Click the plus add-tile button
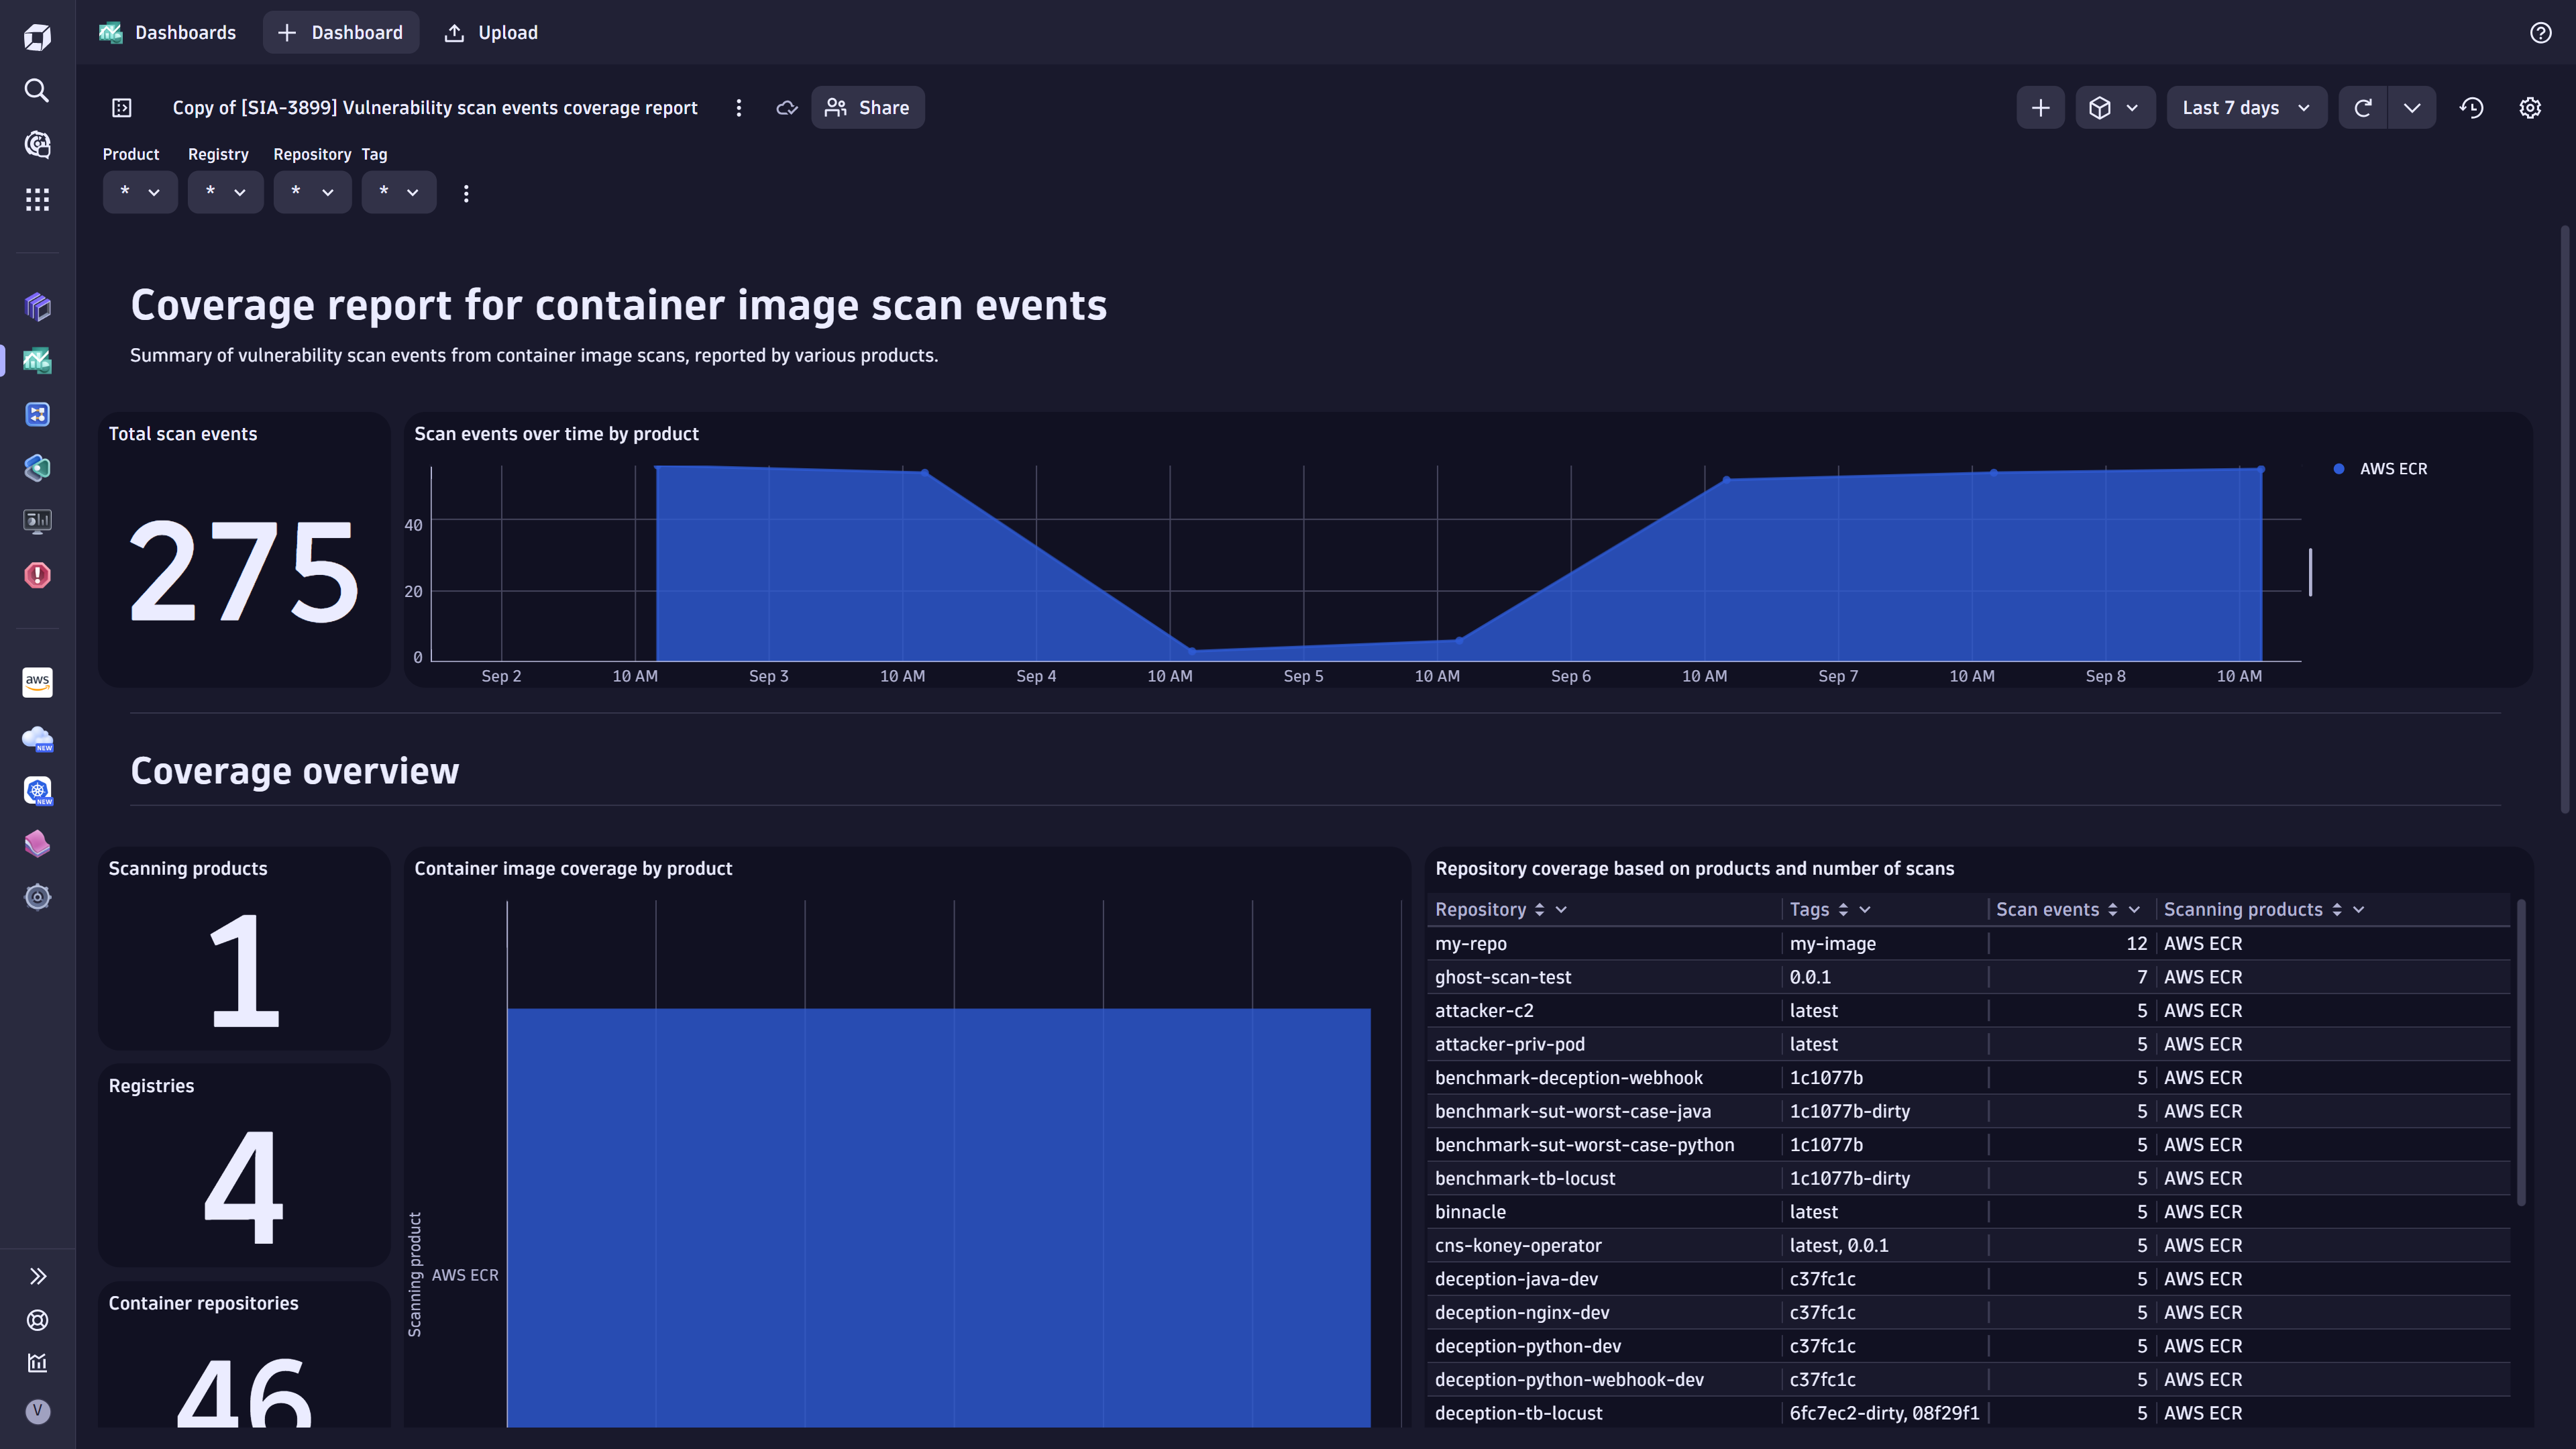Viewport: 2576px width, 1449px height. pyautogui.click(x=2040, y=108)
